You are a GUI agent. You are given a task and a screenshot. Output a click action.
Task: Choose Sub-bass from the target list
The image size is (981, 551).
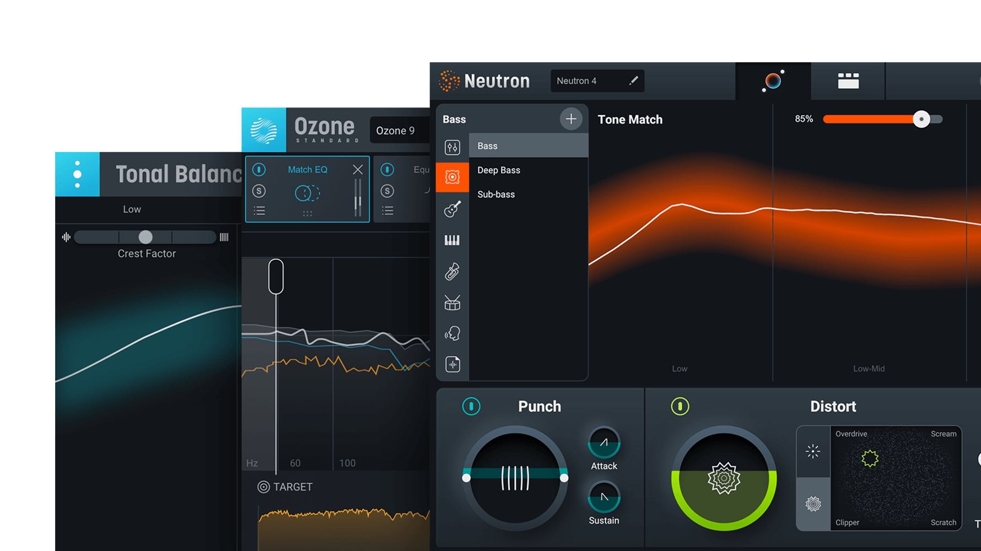coord(529,194)
